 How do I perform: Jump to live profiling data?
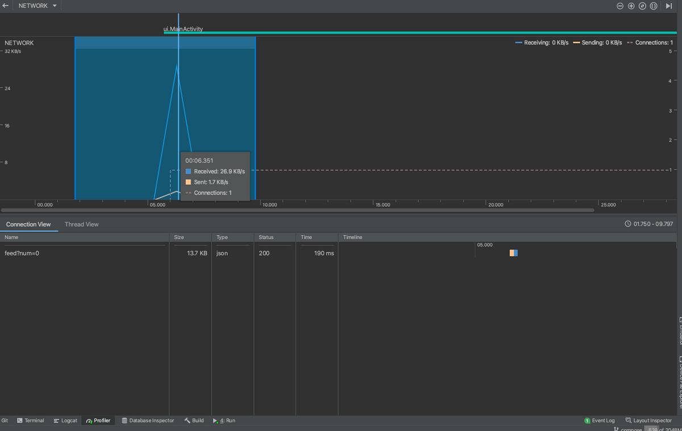(669, 6)
